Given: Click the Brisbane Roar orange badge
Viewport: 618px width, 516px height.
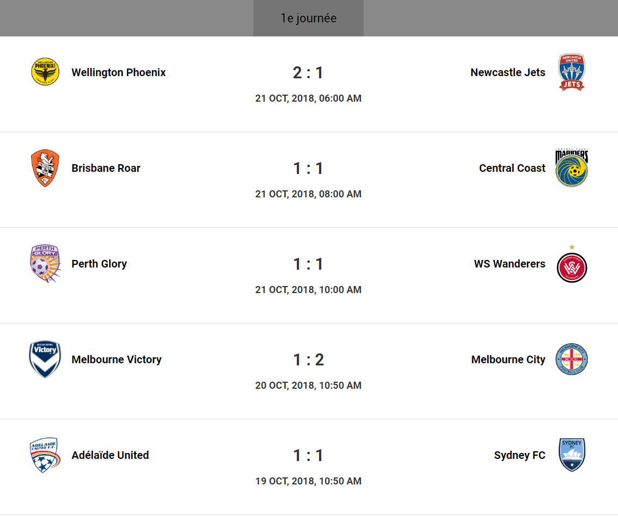Looking at the screenshot, I should (45, 168).
